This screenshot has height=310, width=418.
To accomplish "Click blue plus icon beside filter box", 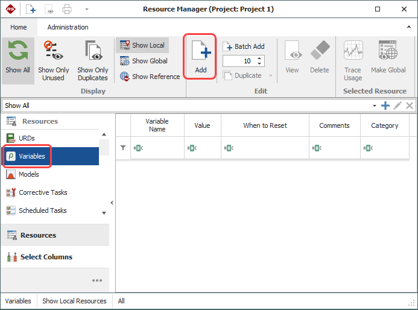I will (x=385, y=106).
